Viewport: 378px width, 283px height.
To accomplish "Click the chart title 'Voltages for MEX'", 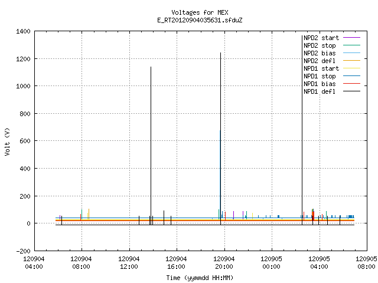I will 200,12.
